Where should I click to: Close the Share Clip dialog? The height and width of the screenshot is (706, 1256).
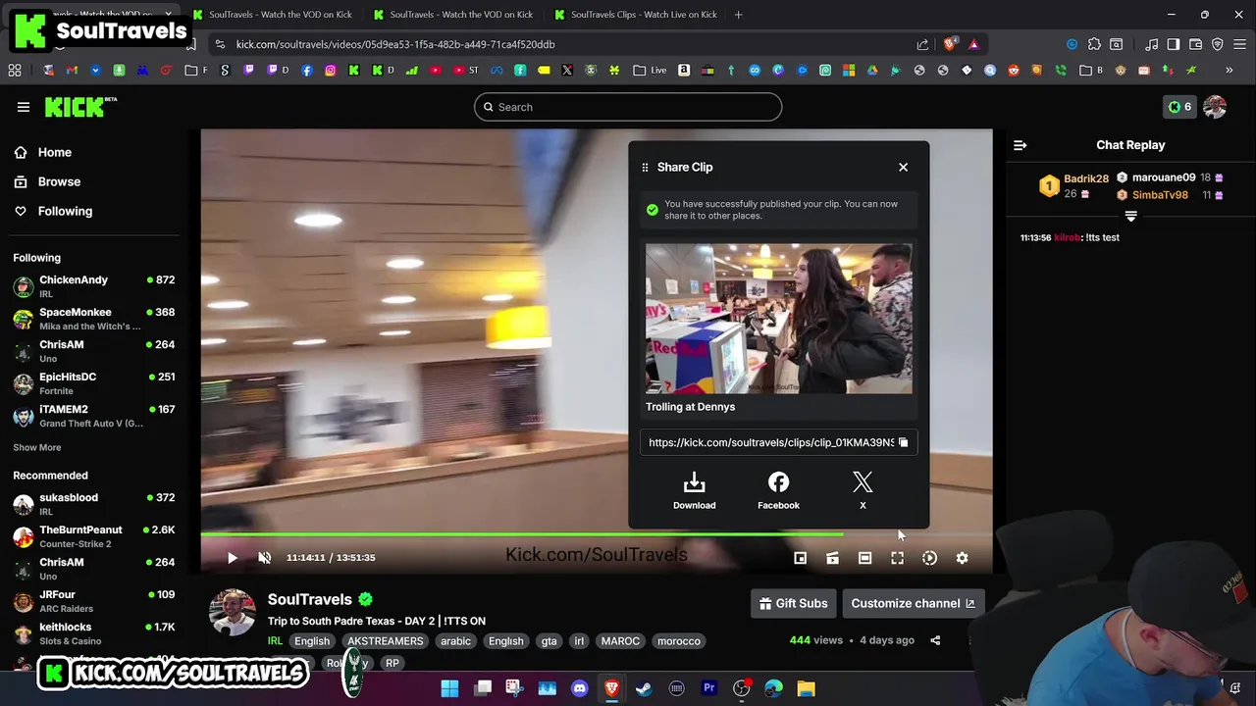click(903, 167)
